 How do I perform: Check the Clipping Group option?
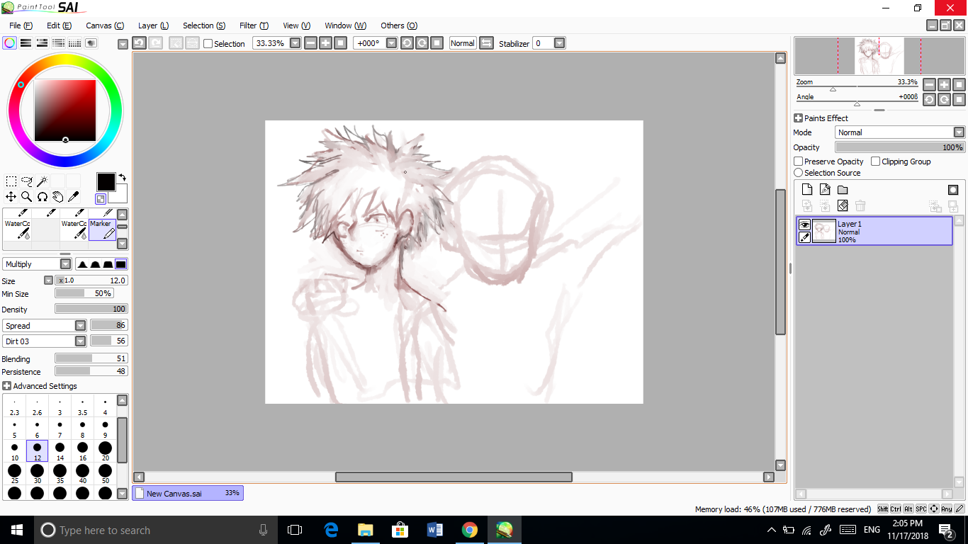click(x=876, y=161)
